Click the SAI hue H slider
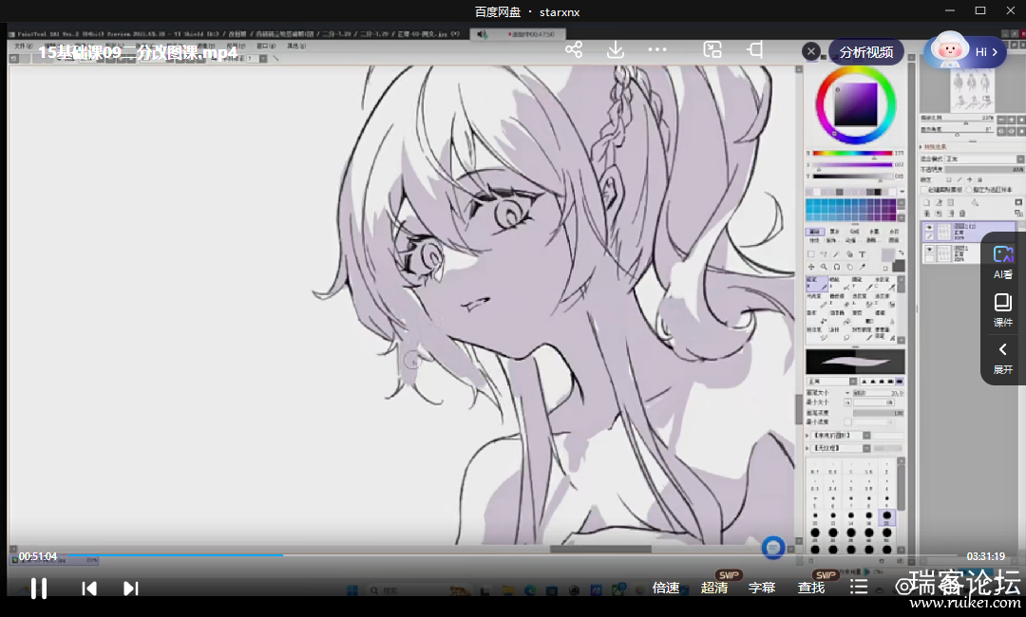Image resolution: width=1026 pixels, height=617 pixels. 852,153
